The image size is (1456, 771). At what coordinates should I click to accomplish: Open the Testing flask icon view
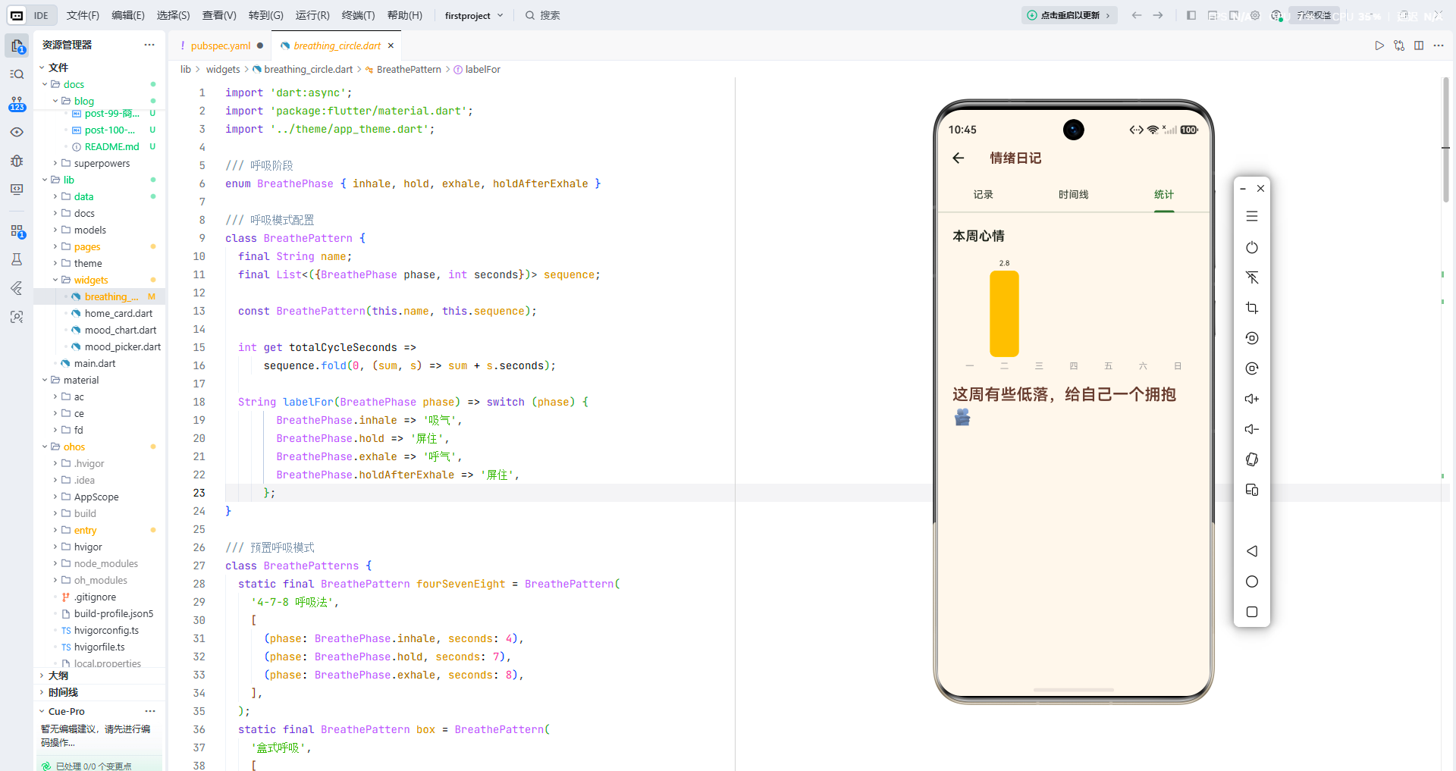click(17, 259)
